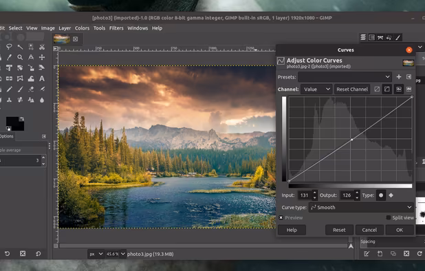The height and width of the screenshot is (271, 425).
Task: Select the Select by Color tool
Action: tap(31, 47)
